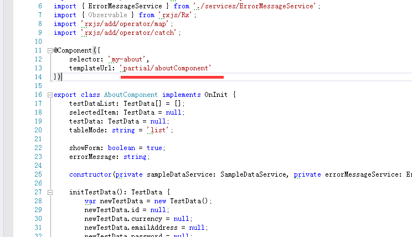Select the ErrorMessageService import name
412x237 pixels.
pyautogui.click(x=125, y=6)
